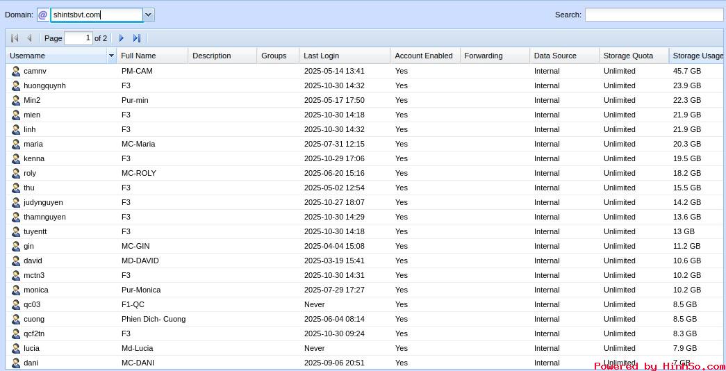The height and width of the screenshot is (371, 726).
Task: Open the Domain dropdown list
Action: click(149, 15)
